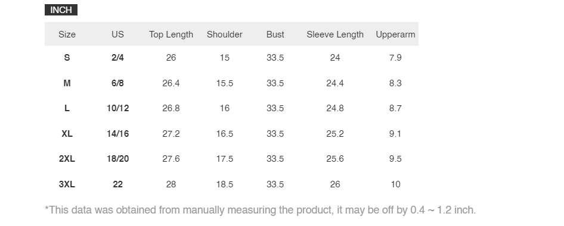This screenshot has height=226, width=564.
Task: Click the 27.2 top length value
Action: click(x=171, y=134)
